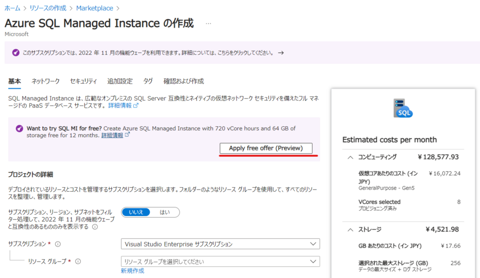This screenshot has width=480, height=278.
Task: Open the ホーム breadcrumb link
Action: [13, 7]
